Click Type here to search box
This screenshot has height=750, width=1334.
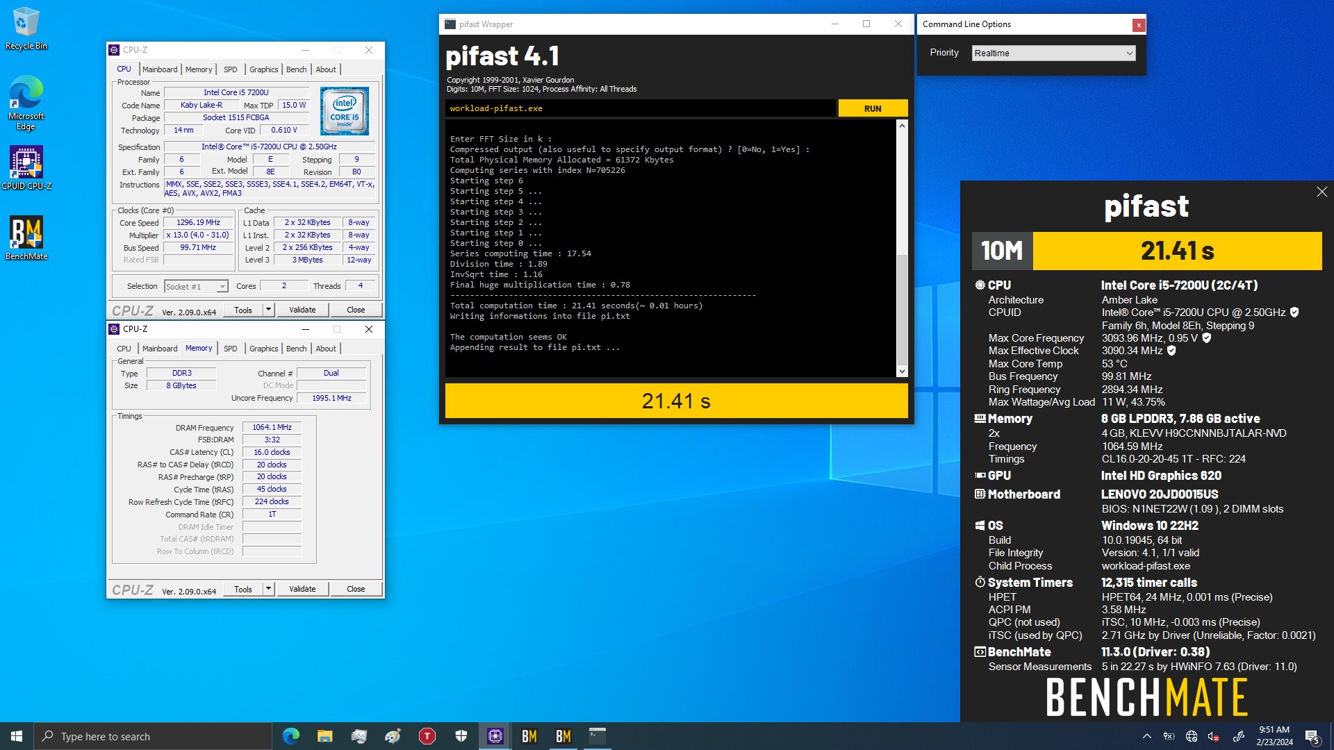coord(153,736)
